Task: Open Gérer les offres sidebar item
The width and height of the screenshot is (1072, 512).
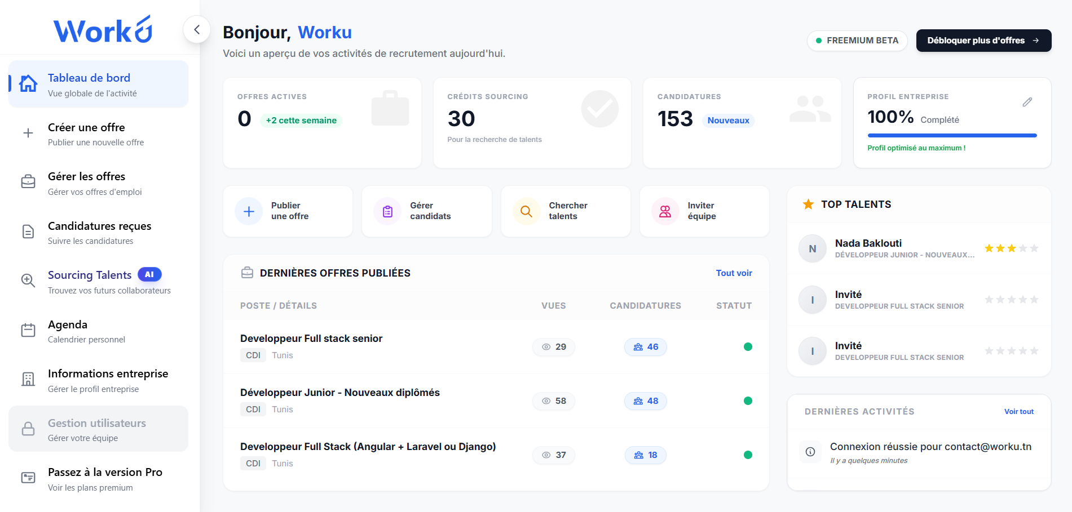Action: [99, 184]
